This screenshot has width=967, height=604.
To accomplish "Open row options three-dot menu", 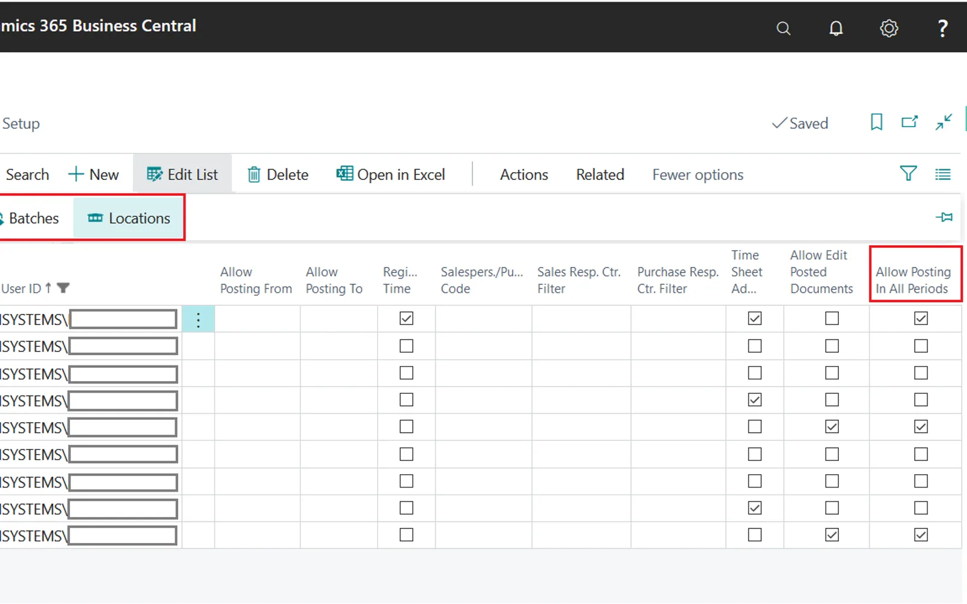I will (198, 319).
